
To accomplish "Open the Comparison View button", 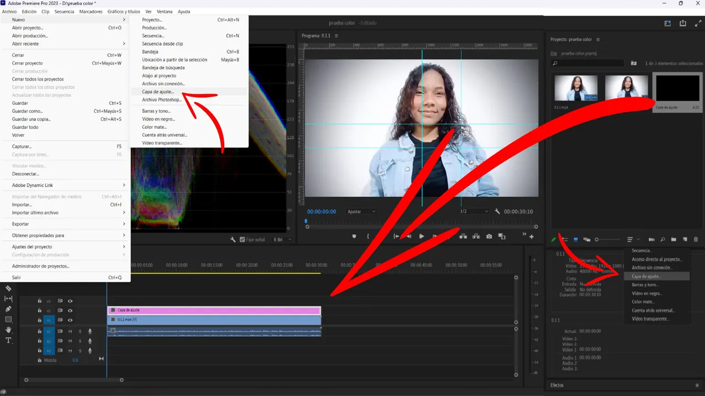I will click(502, 237).
